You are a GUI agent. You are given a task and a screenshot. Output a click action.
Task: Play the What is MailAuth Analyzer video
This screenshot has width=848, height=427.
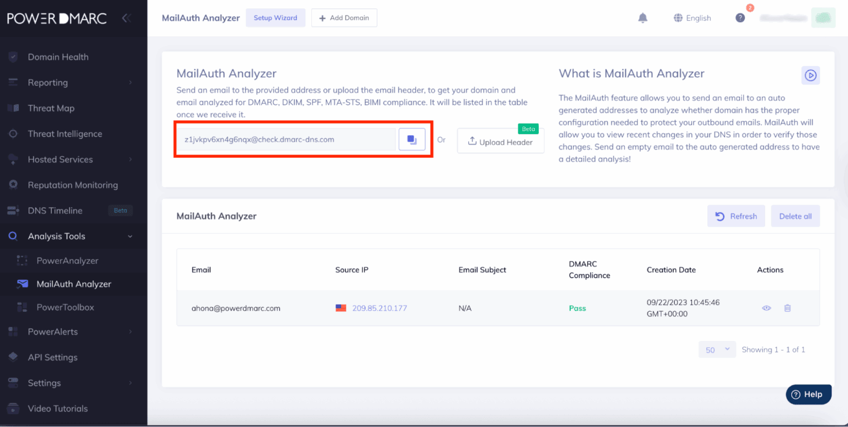810,75
